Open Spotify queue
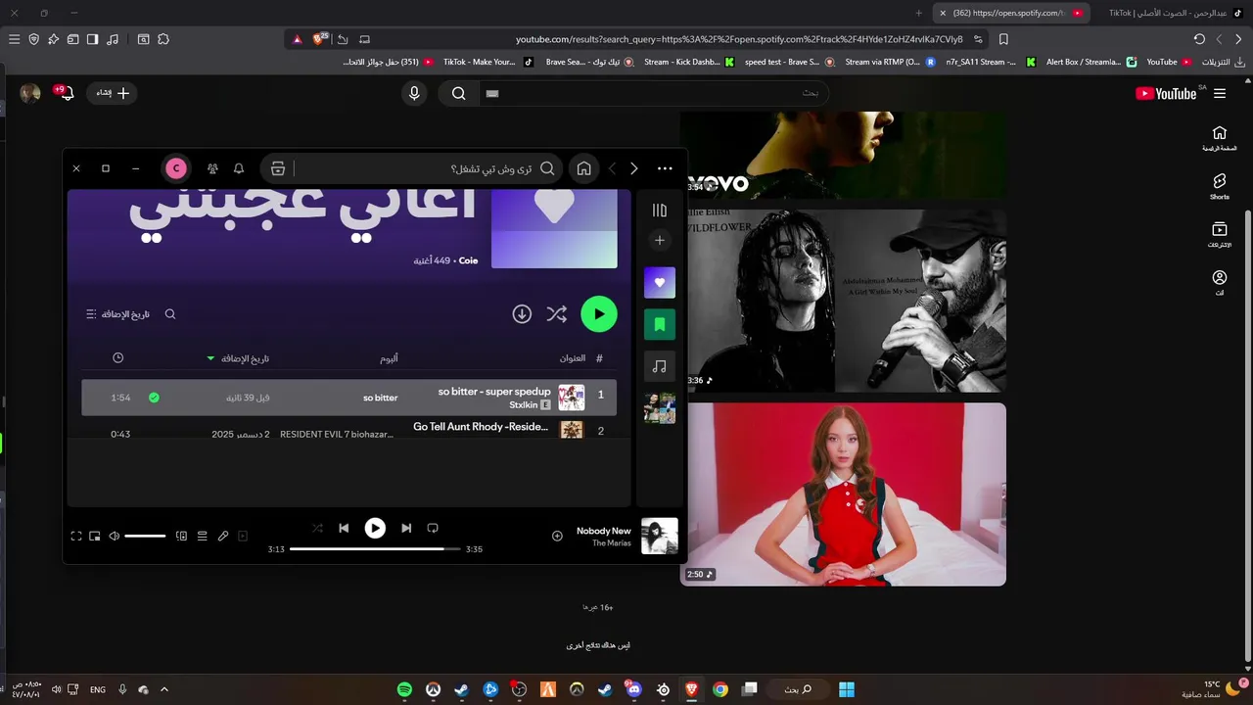 click(x=203, y=536)
